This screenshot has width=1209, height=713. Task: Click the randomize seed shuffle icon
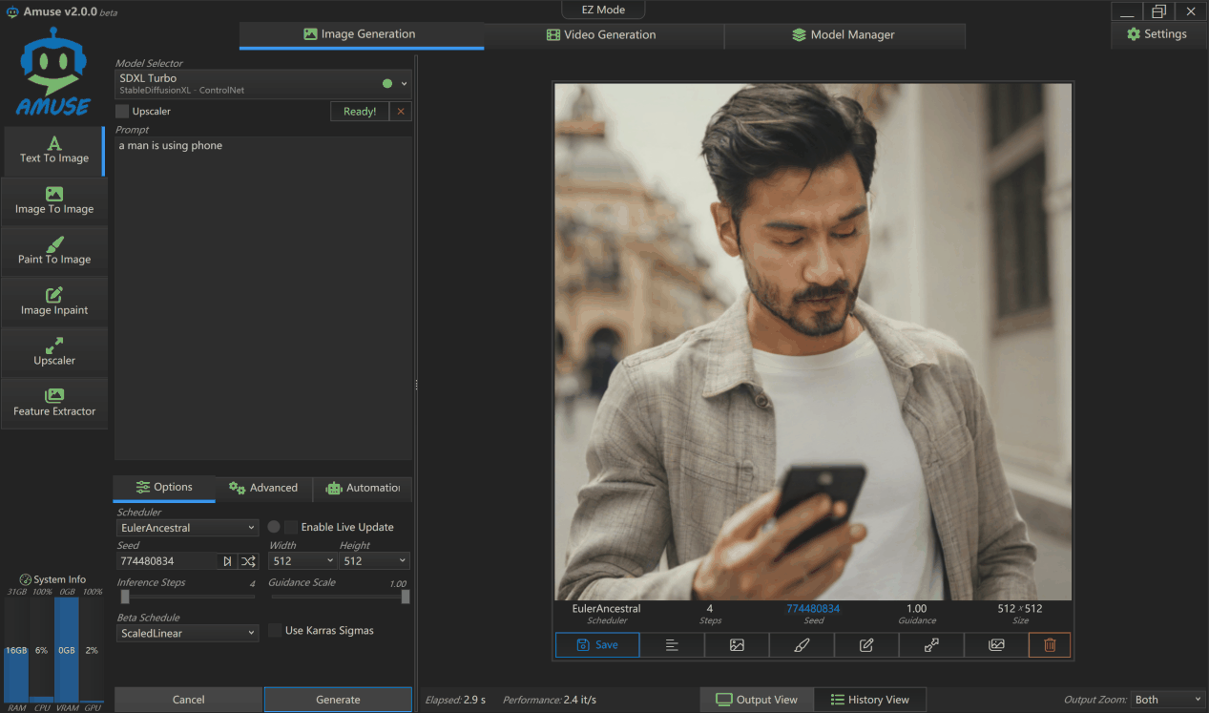(x=248, y=561)
